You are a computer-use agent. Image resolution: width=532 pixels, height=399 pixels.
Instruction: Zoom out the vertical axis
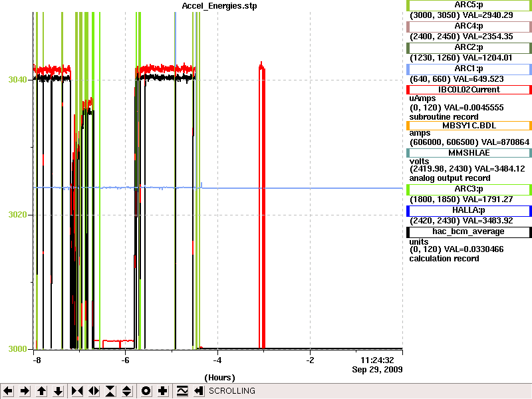(x=127, y=391)
